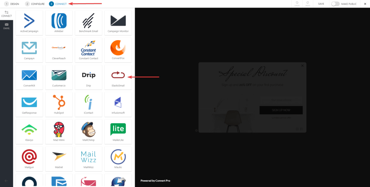Click the back arrow in sidebar
The width and height of the screenshot is (370, 187).
6,181
